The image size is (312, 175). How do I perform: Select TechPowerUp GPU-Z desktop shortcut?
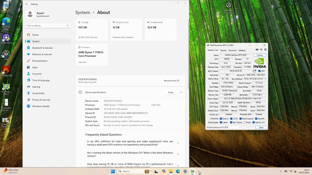coord(6,89)
